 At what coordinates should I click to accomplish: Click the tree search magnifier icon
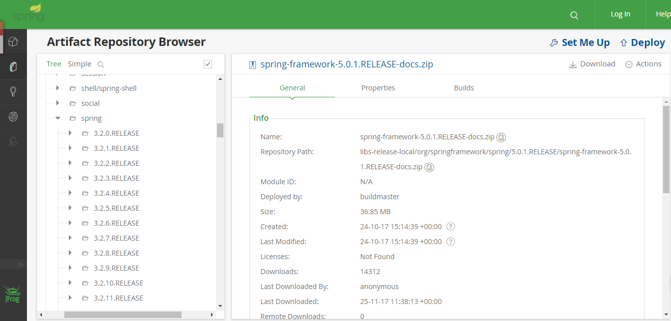pos(101,64)
